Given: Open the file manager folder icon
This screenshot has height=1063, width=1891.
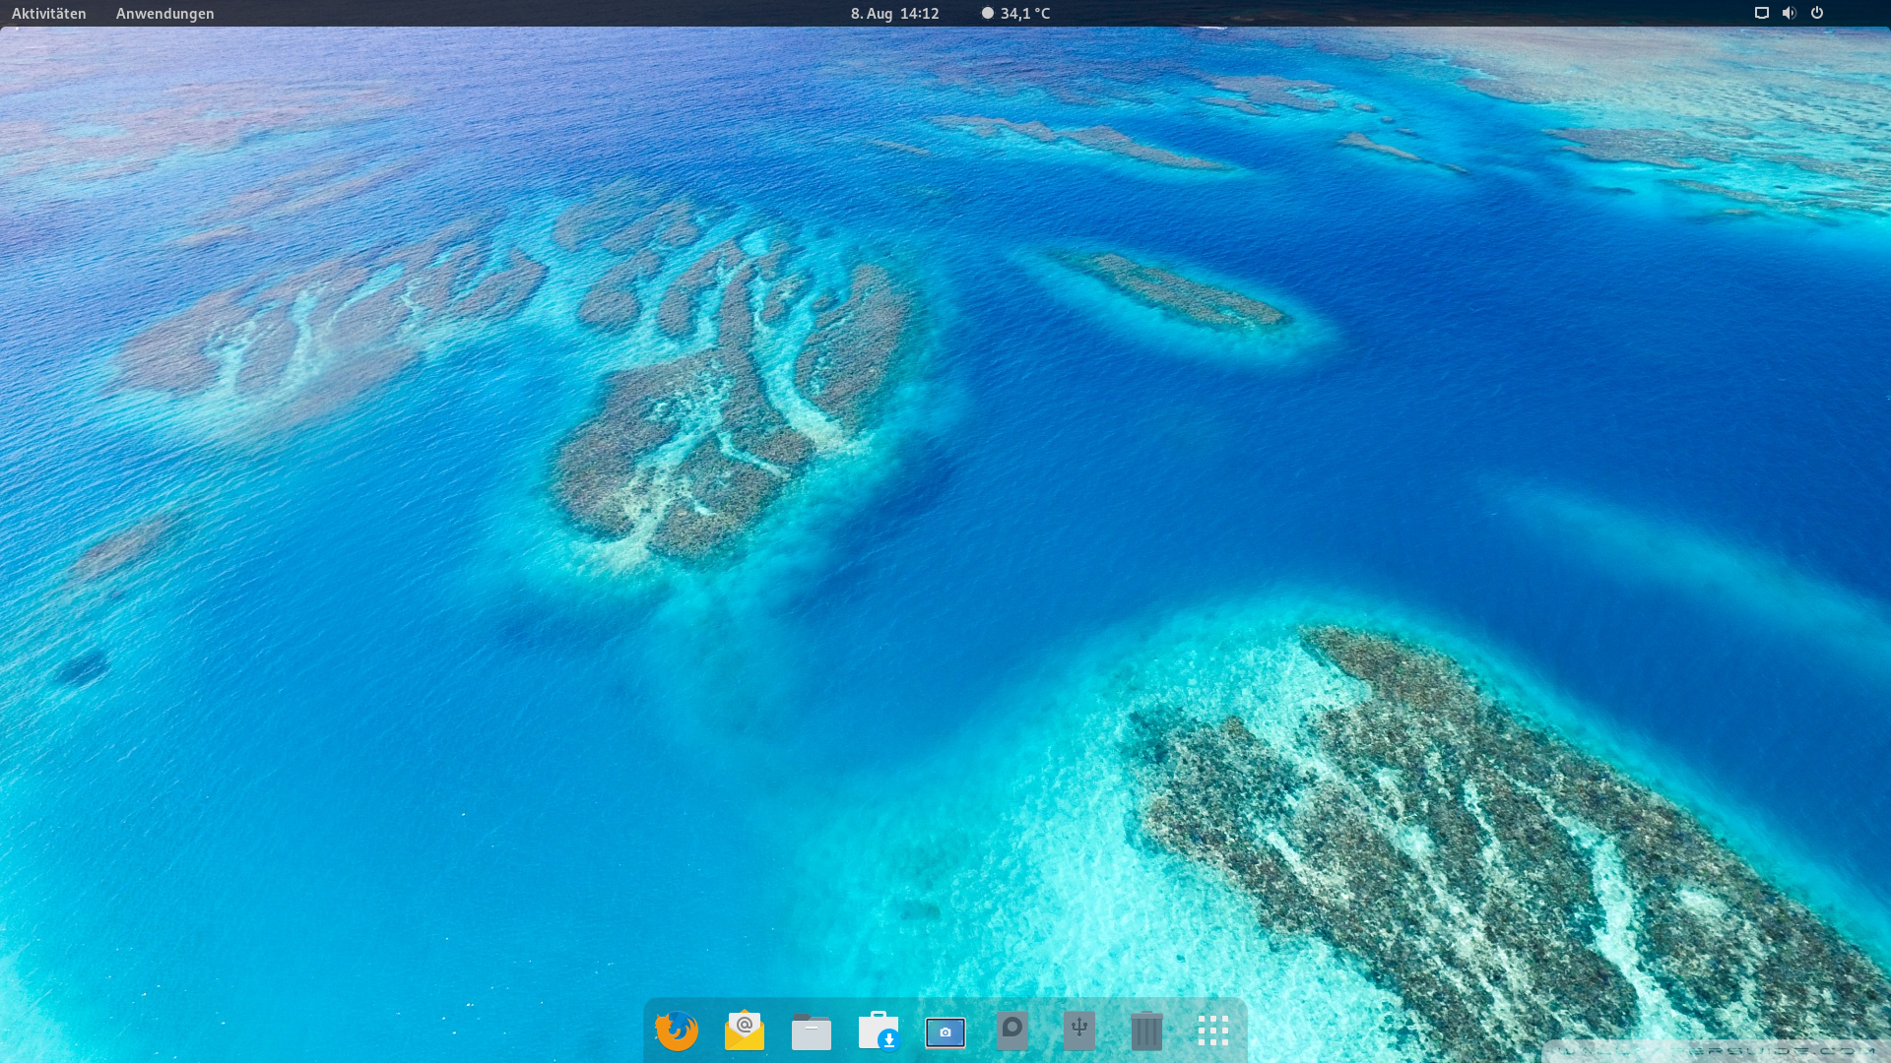Looking at the screenshot, I should (x=812, y=1032).
